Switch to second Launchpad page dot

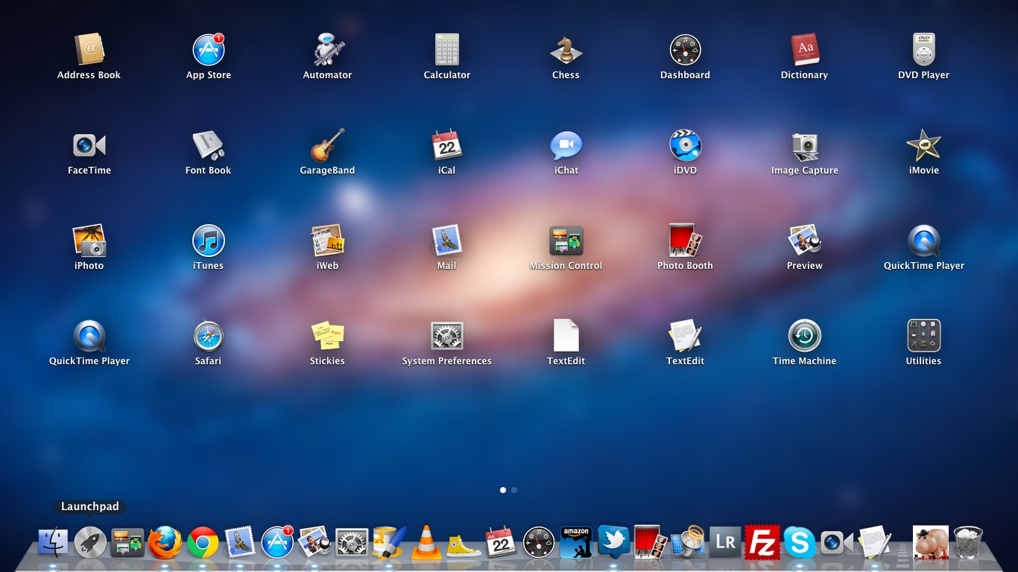coord(514,490)
